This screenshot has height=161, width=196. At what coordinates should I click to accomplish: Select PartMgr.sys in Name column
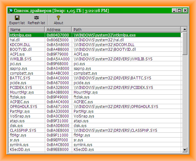(x=20, y=111)
